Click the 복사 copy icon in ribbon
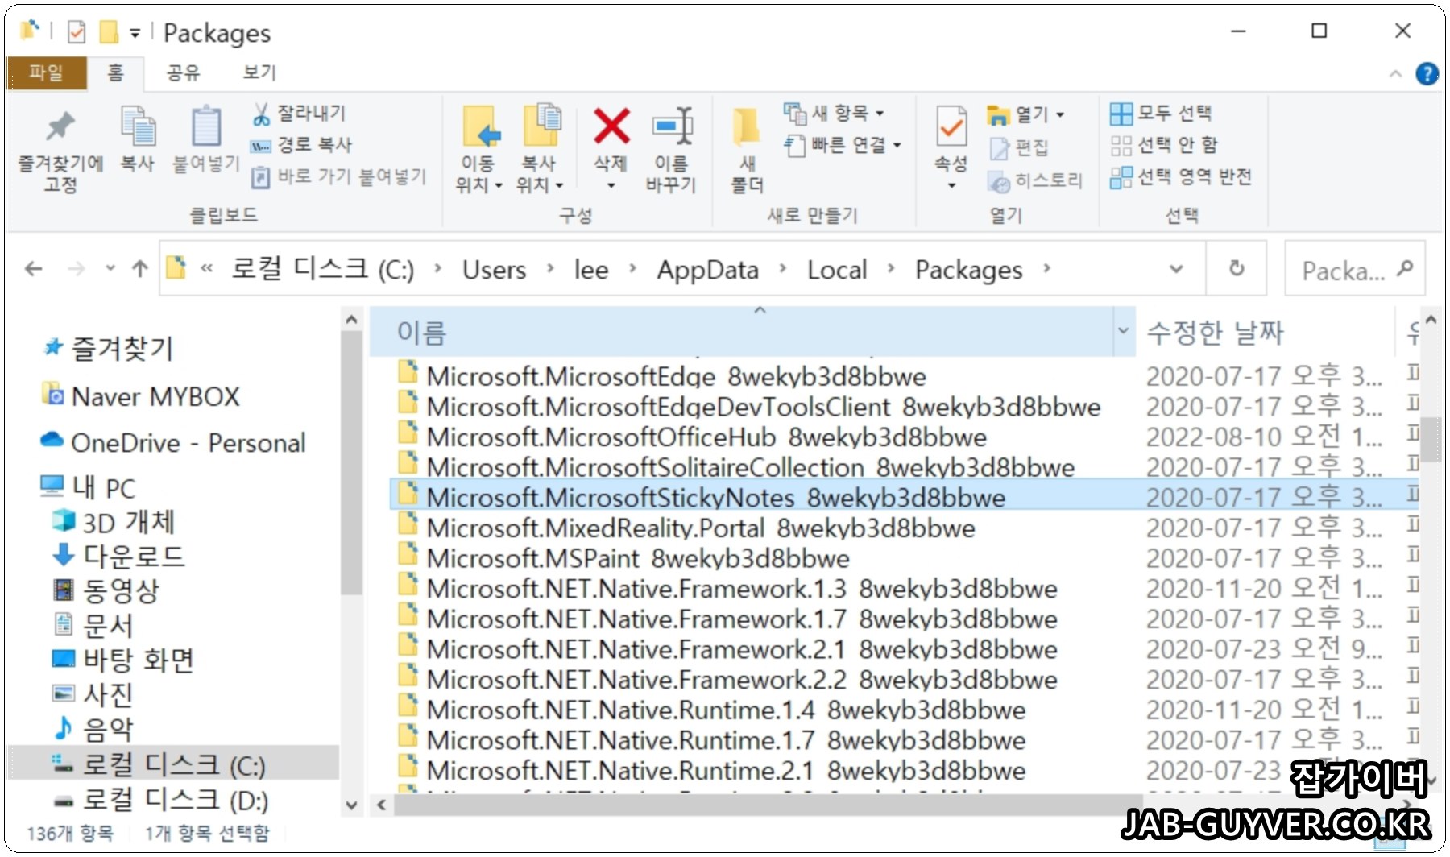The height and width of the screenshot is (857, 1450). (x=138, y=139)
